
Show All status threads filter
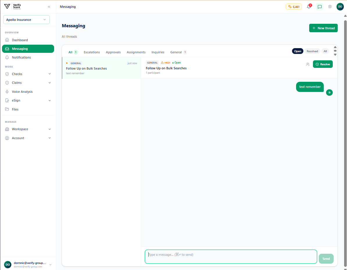pos(325,51)
